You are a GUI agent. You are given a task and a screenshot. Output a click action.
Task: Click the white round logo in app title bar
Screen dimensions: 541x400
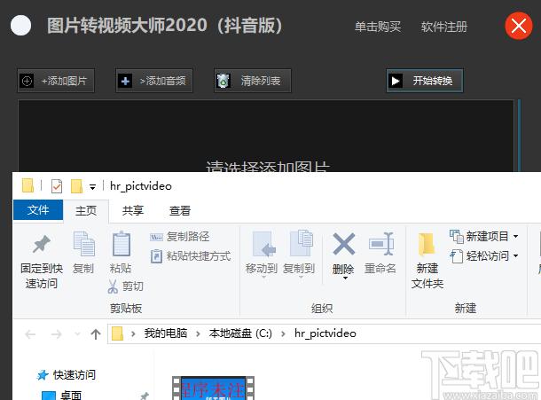20,26
